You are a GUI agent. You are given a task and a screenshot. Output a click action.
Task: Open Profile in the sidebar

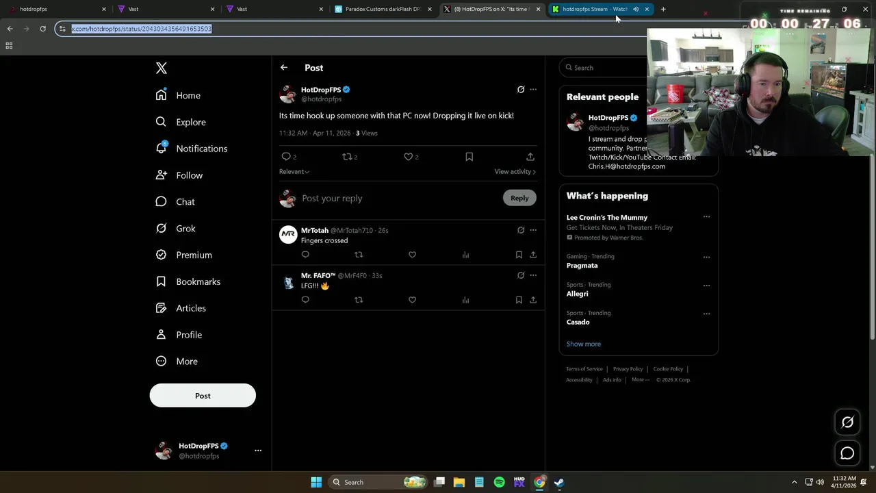[179, 335]
